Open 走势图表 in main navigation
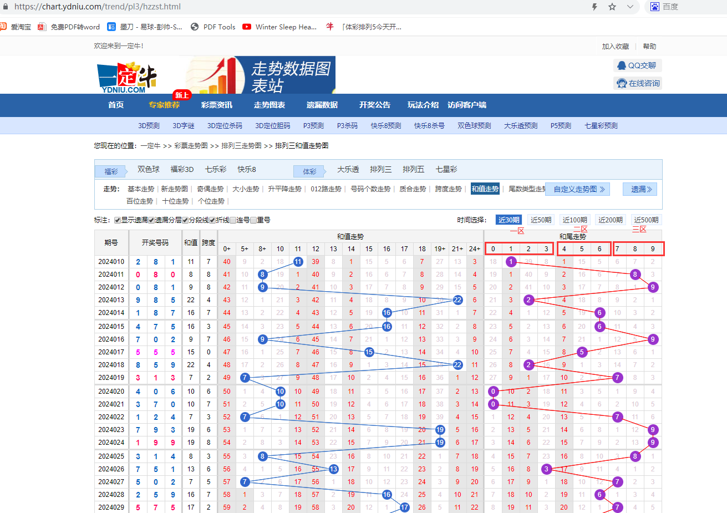Viewport: 727px width, 513px height. [269, 105]
